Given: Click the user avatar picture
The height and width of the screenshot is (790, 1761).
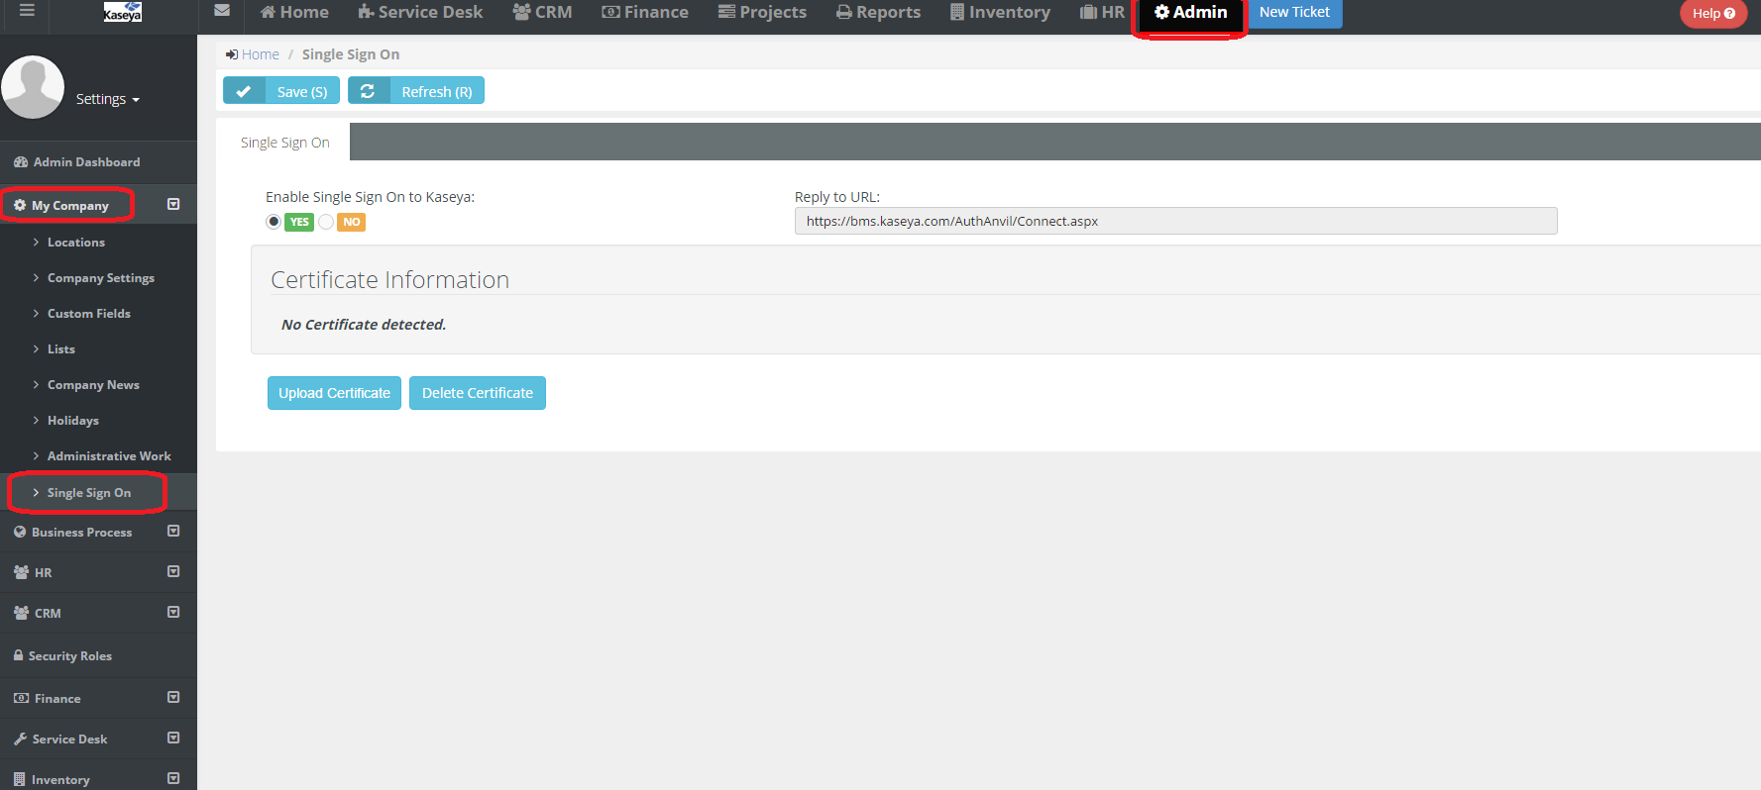Looking at the screenshot, I should pyautogui.click(x=33, y=87).
